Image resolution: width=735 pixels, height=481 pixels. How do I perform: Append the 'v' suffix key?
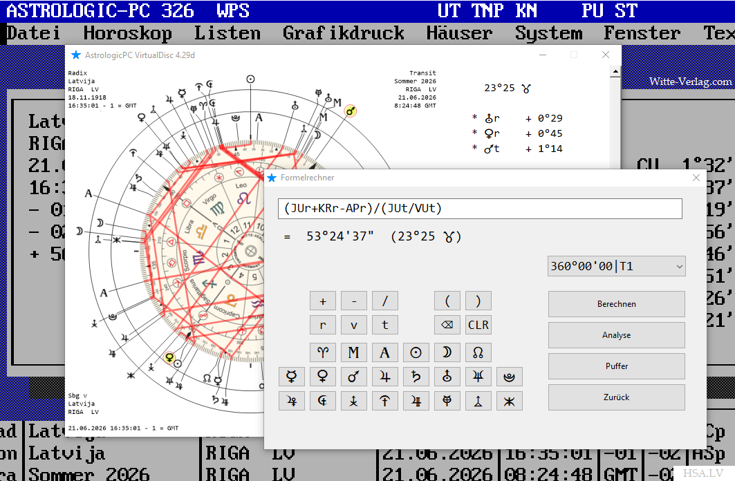pyautogui.click(x=353, y=325)
